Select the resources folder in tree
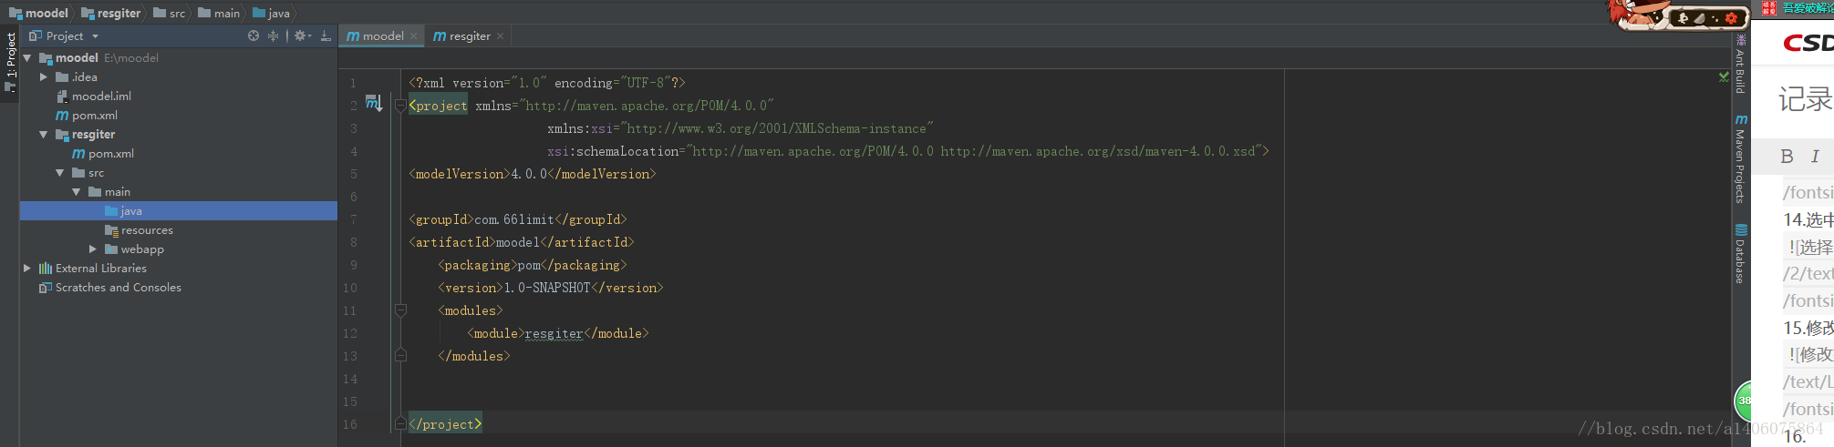The width and height of the screenshot is (1834, 447). [147, 230]
